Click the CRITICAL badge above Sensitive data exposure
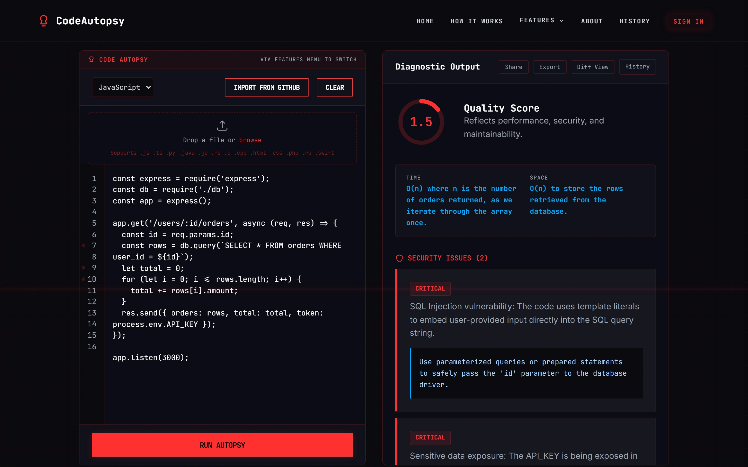Screen dimensions: 748x467 click(430, 438)
